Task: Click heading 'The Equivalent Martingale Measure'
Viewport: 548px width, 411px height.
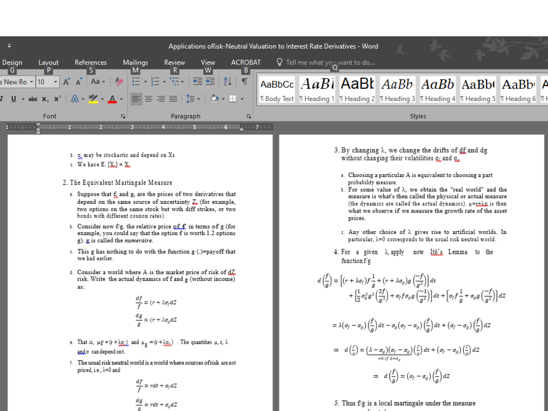Action: pyautogui.click(x=121, y=182)
